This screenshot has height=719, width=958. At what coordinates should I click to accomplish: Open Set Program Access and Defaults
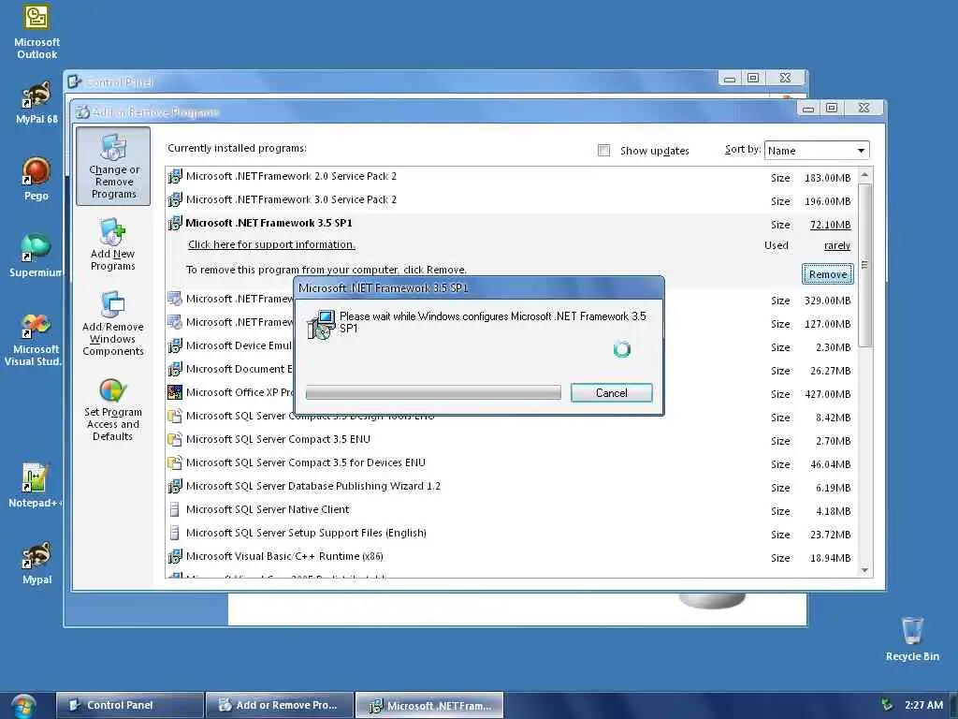113,410
